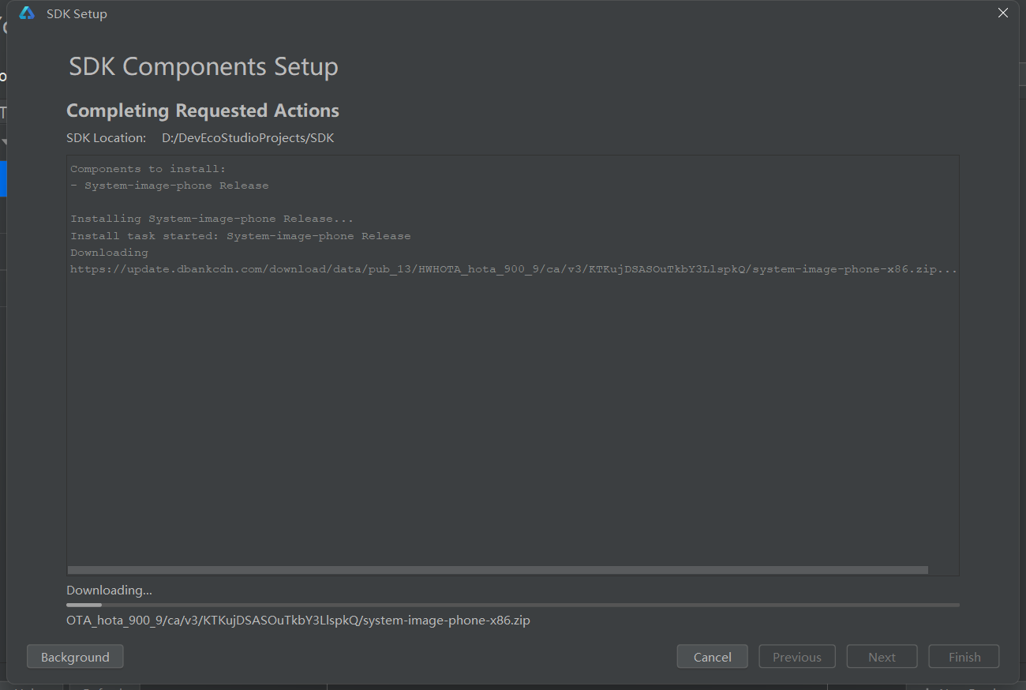Cancel the SDK component installation
The height and width of the screenshot is (690, 1026).
click(x=712, y=657)
